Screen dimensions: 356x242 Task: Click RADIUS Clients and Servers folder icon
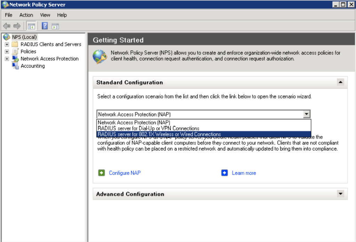(x=15, y=44)
